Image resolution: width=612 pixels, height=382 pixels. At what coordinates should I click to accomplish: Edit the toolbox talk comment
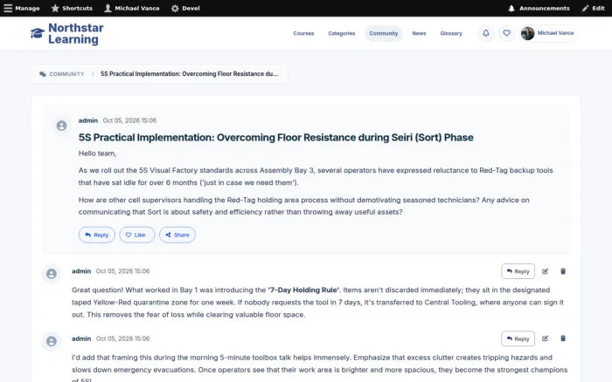pos(546,338)
